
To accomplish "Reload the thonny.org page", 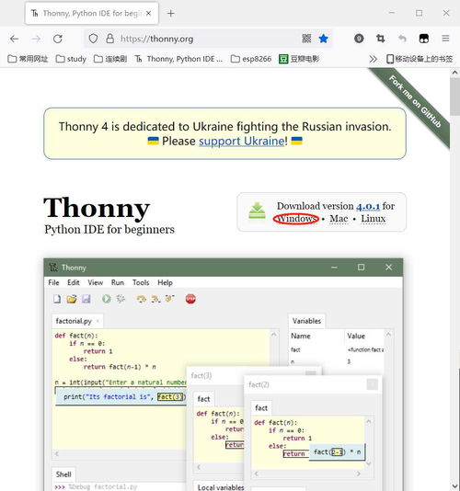I will coord(58,39).
